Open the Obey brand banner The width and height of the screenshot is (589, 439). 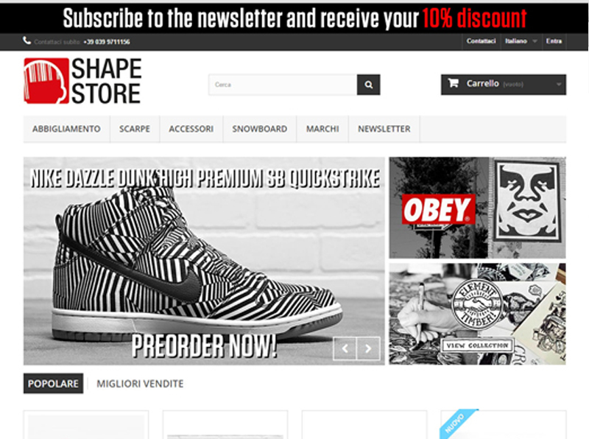pyautogui.click(x=477, y=208)
